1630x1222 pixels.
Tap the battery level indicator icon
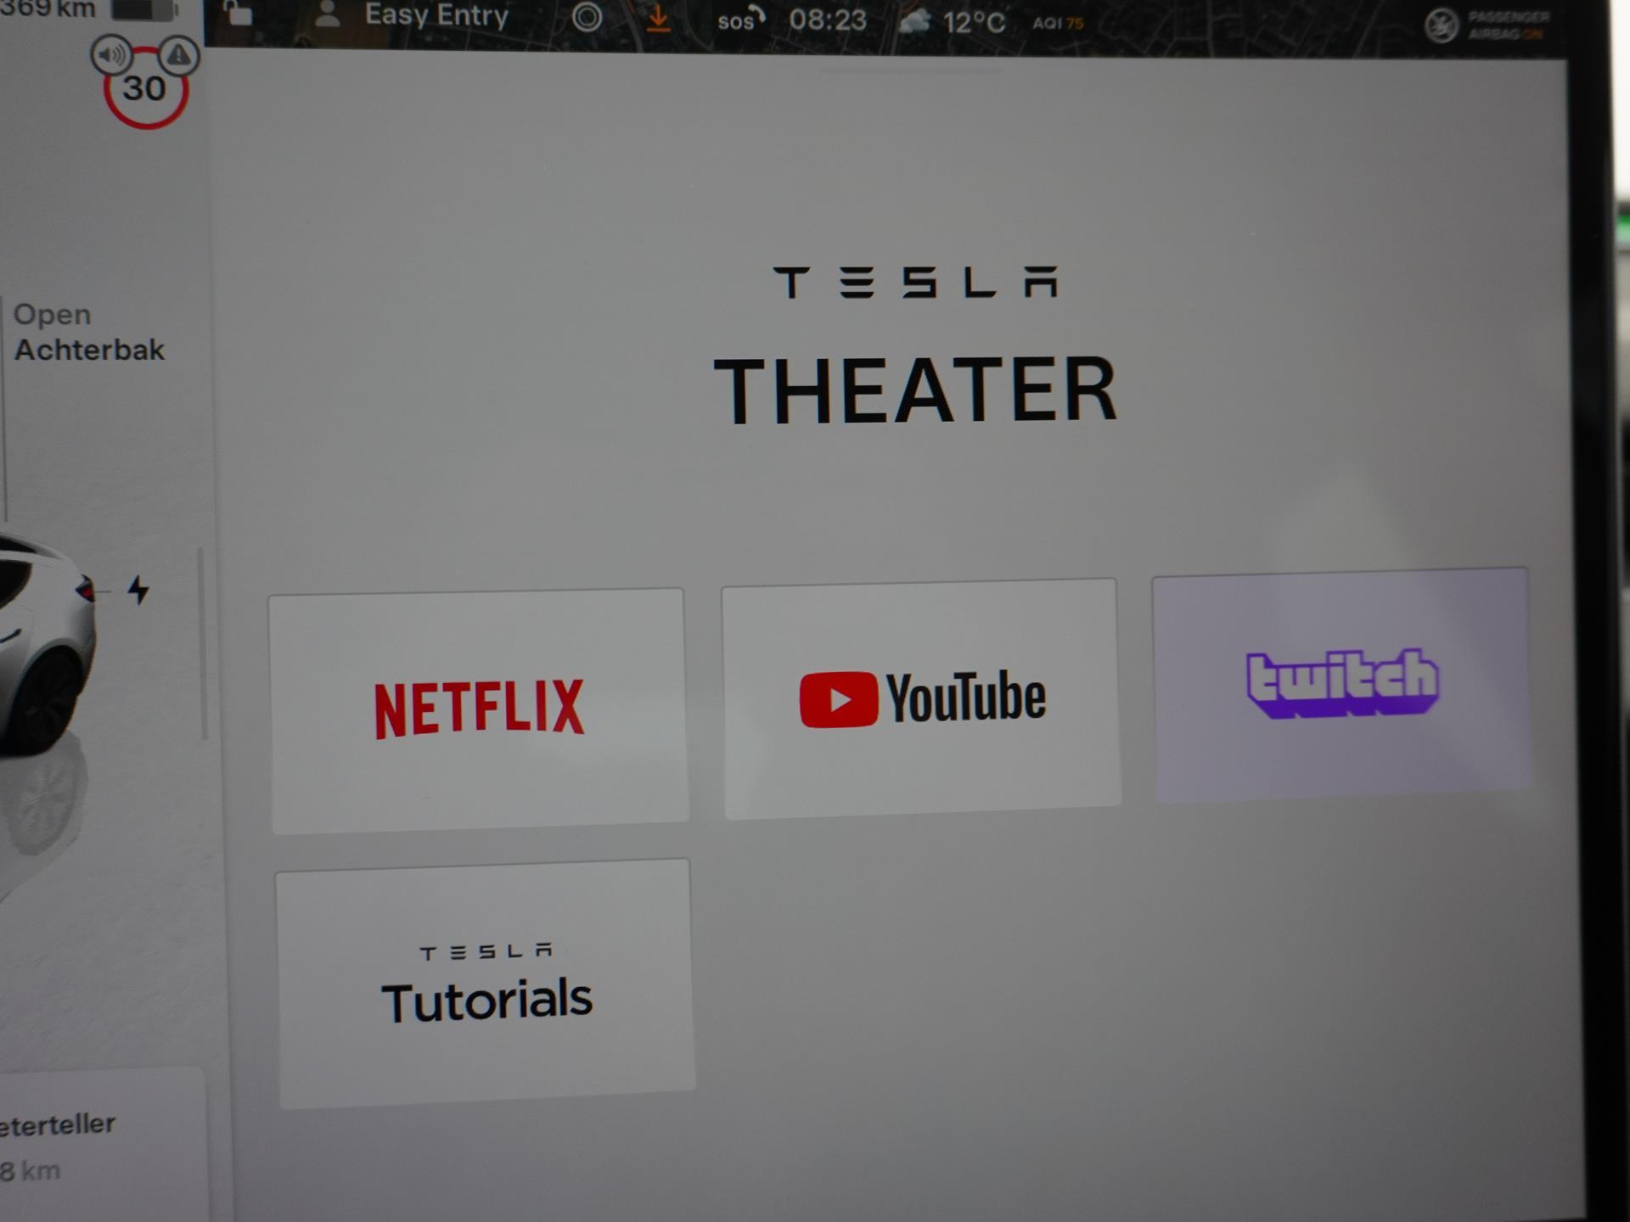[145, 10]
